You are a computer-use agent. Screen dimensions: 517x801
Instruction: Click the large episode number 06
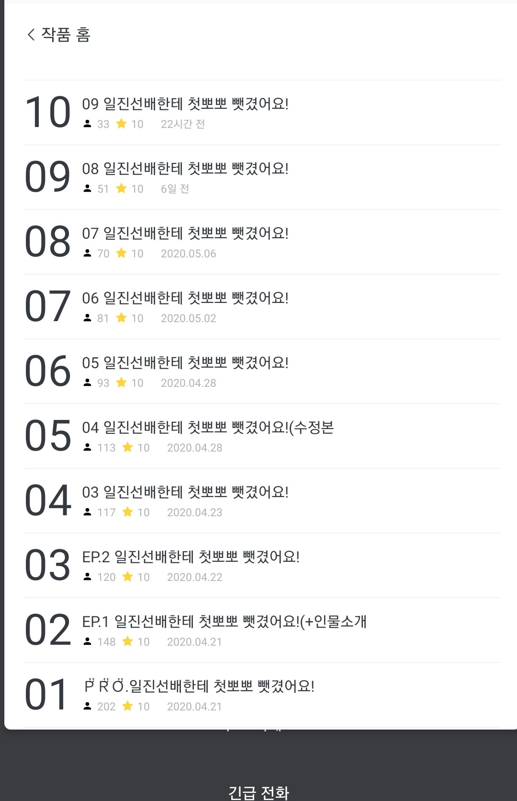(48, 371)
